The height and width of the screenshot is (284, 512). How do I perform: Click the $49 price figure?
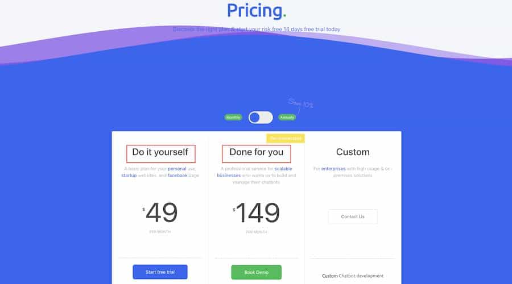pos(160,212)
